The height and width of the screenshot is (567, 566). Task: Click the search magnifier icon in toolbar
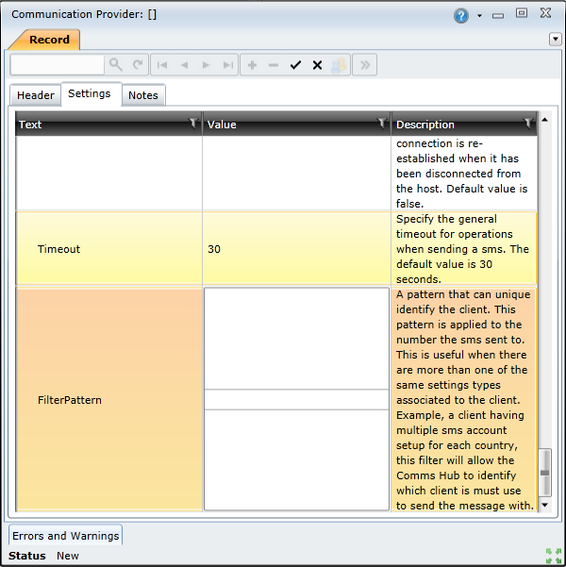(x=116, y=65)
